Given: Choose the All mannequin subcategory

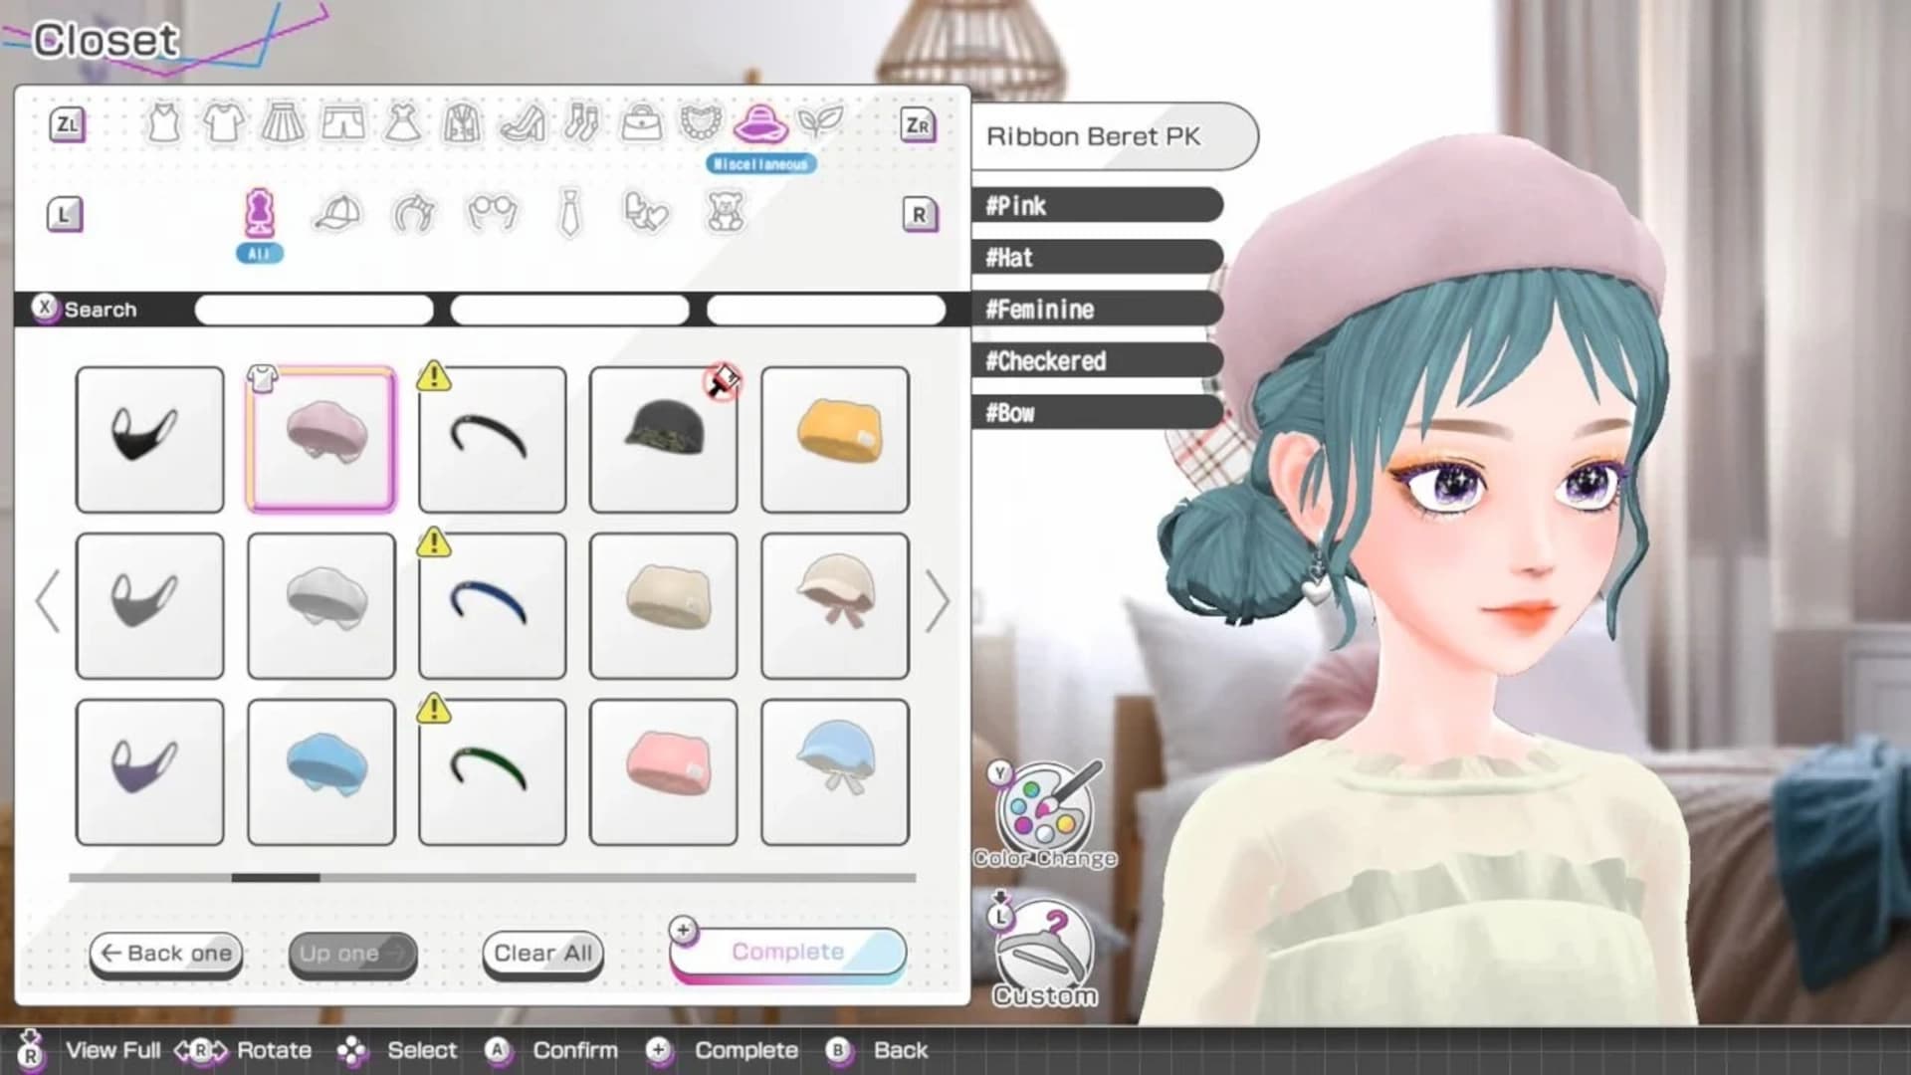Looking at the screenshot, I should point(260,213).
